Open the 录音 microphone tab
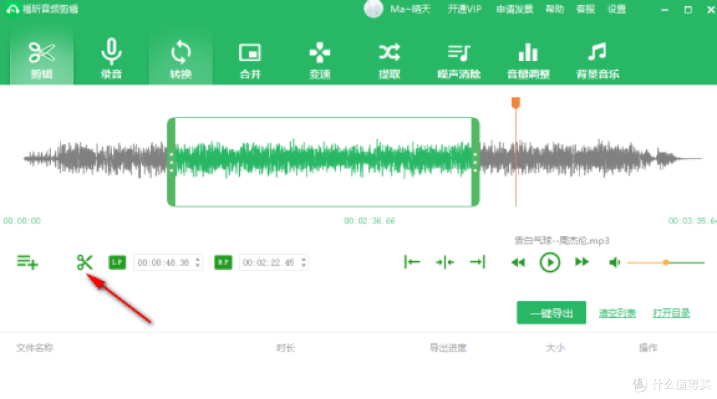 (111, 60)
